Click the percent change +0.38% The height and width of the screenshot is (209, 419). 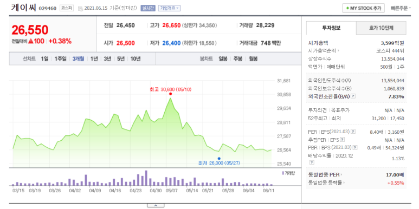[x=60, y=41]
